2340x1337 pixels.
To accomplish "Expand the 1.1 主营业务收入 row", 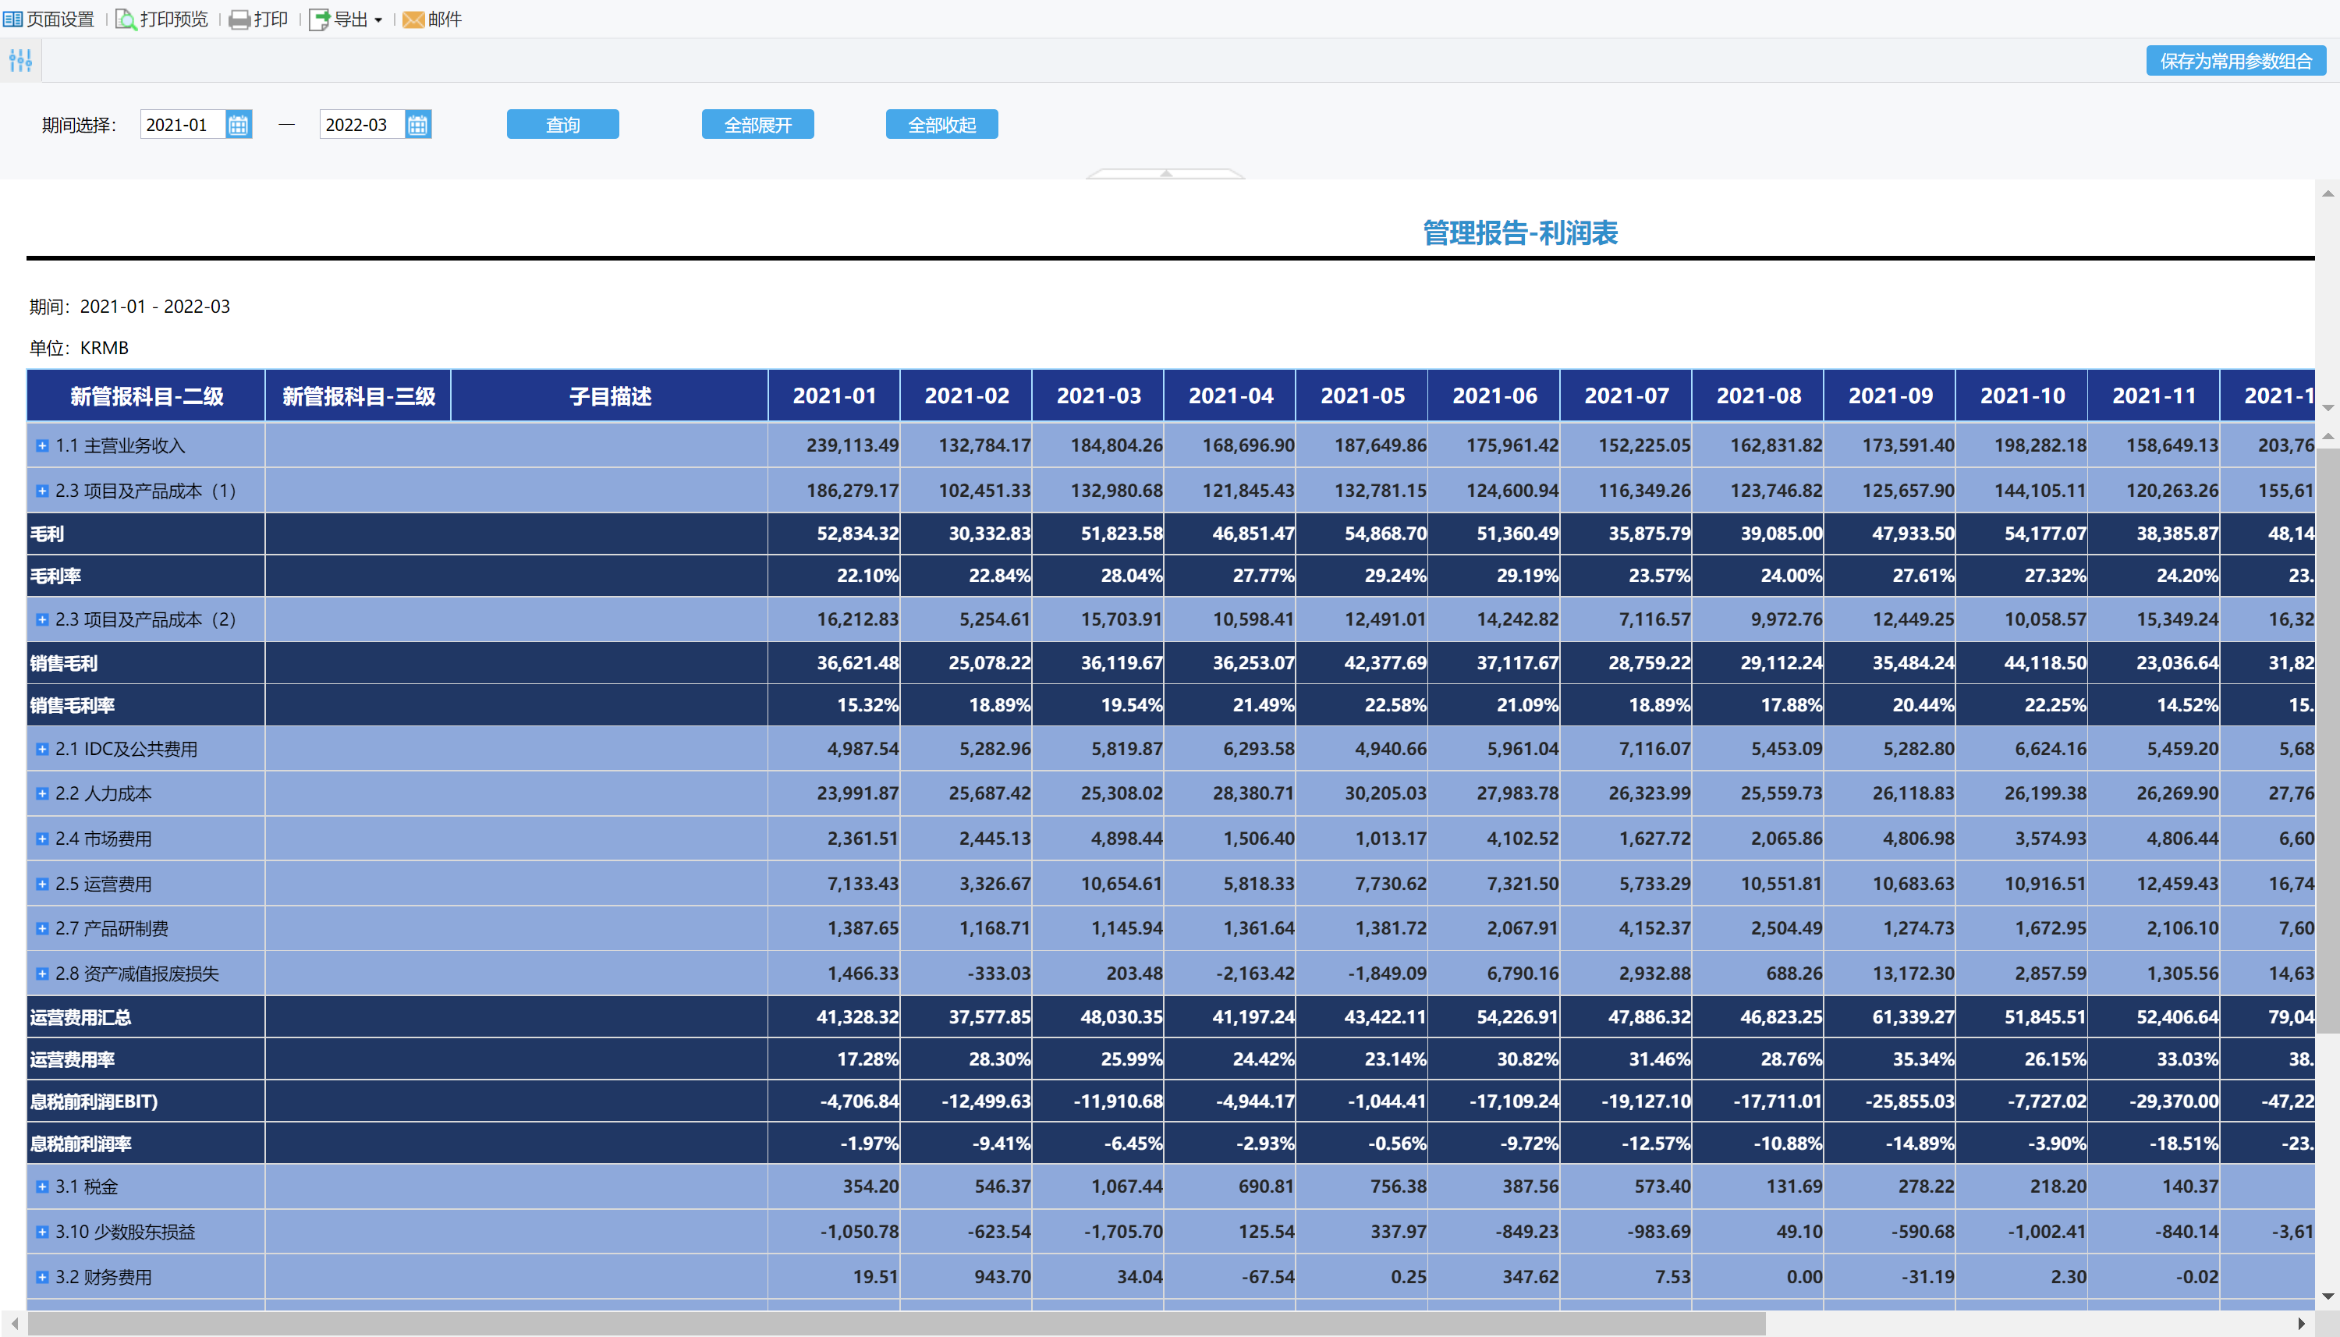I will [x=42, y=445].
